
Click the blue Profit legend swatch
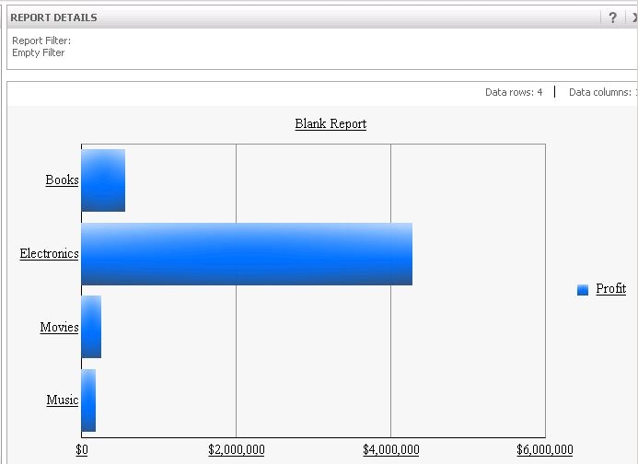point(583,290)
